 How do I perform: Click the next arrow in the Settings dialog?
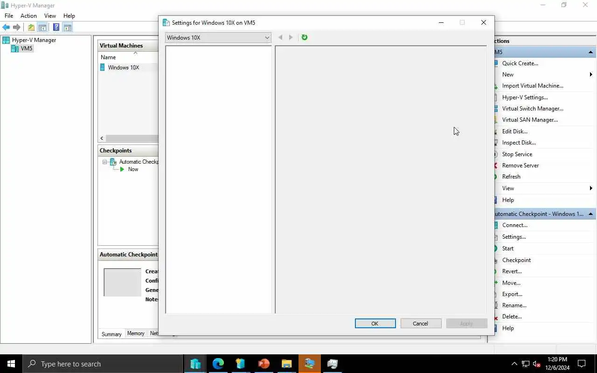(x=291, y=37)
